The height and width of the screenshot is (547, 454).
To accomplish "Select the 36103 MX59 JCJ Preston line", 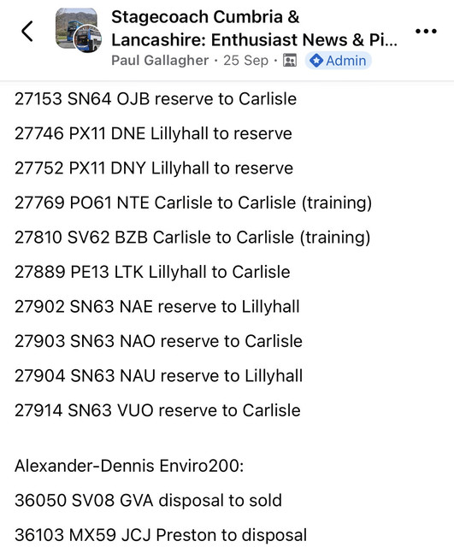I will click(161, 535).
